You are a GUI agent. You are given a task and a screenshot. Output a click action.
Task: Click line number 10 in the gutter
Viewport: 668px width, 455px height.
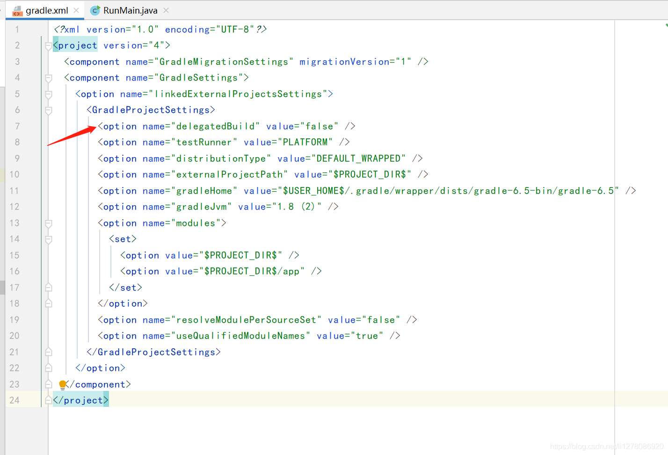(15, 174)
